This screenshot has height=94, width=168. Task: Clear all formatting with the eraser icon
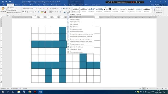click(48, 9)
